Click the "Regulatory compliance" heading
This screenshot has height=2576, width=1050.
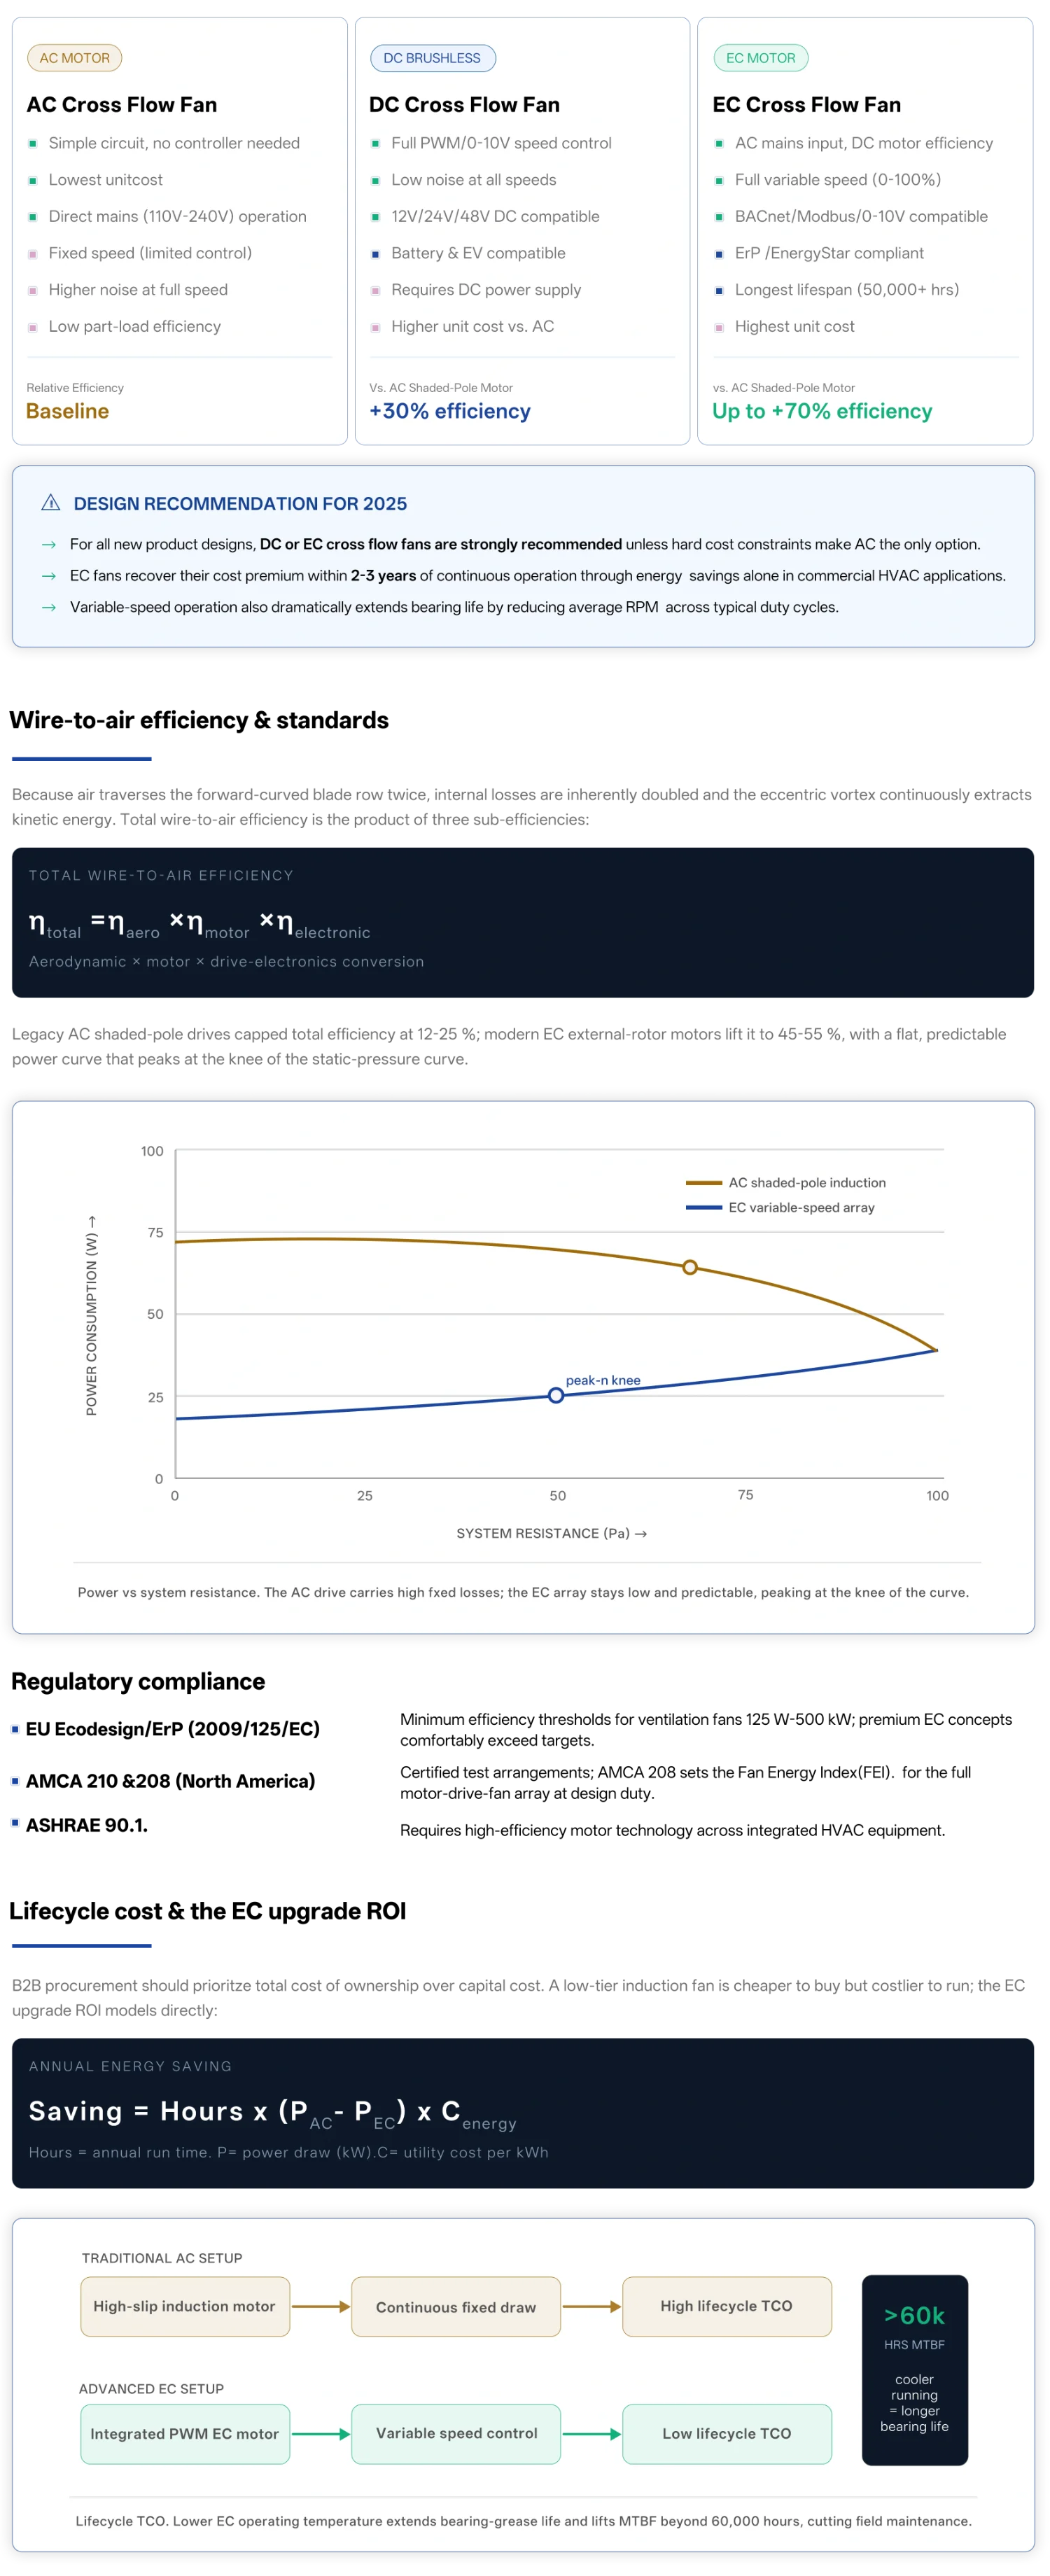click(138, 1681)
